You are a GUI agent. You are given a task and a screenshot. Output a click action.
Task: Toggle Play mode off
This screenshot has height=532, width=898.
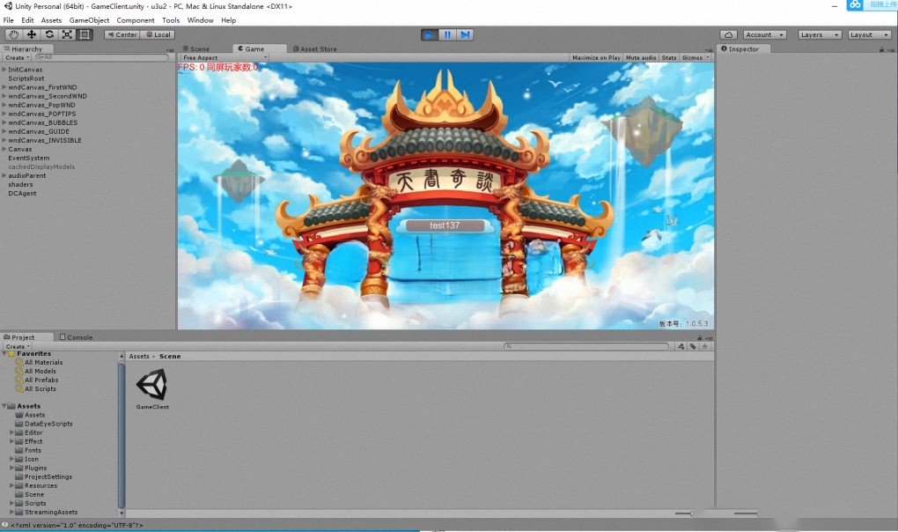429,34
